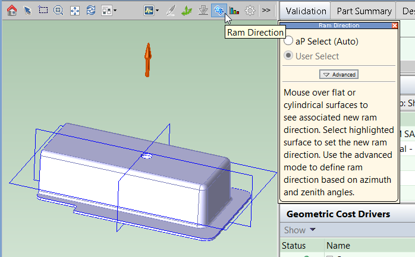Select the arrow pointer tool
The width and height of the screenshot is (415, 257).
27,10
